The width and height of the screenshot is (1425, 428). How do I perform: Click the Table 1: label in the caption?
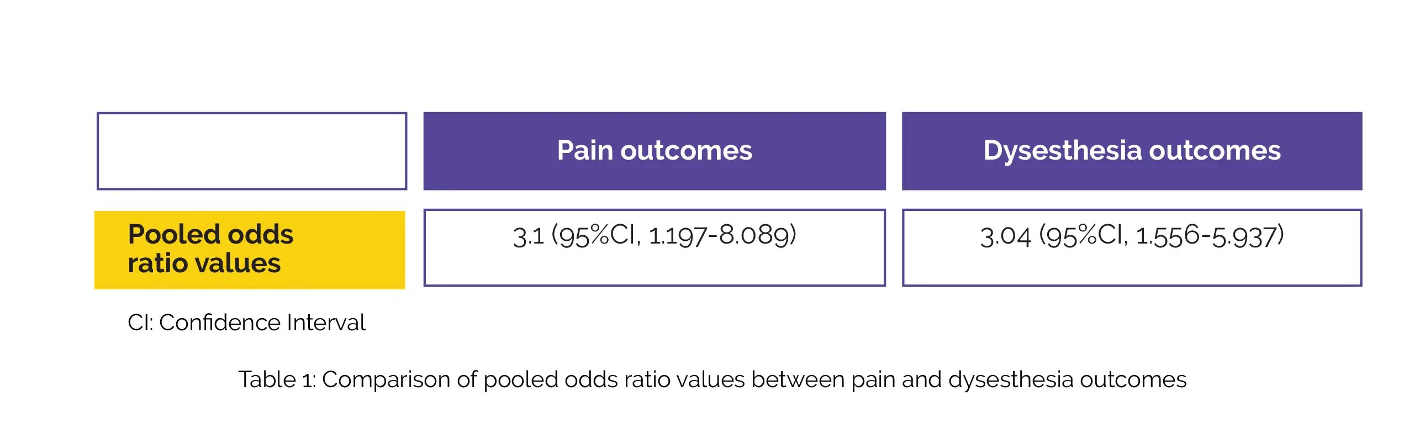(x=277, y=380)
